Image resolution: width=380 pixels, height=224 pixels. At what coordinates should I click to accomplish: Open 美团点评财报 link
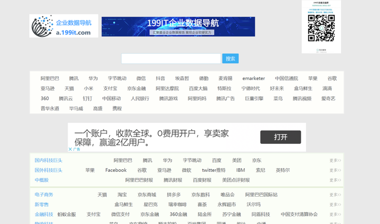point(236,180)
